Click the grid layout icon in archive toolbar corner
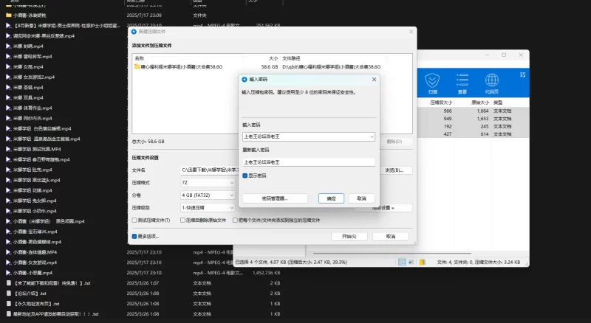Image resolution: width=591 pixels, height=323 pixels. tap(522, 75)
